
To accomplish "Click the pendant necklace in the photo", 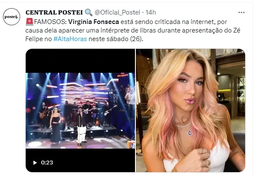I will (x=190, y=132).
